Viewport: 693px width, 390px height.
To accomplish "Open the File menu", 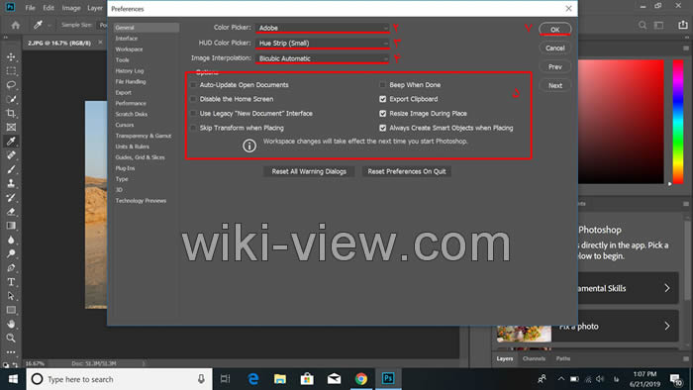I will pyautogui.click(x=30, y=8).
